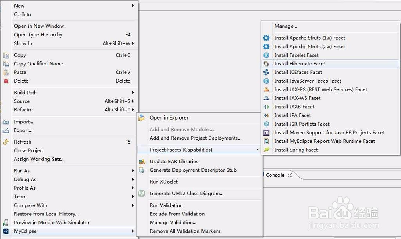Click the JSR Portlets facet icon
The height and width of the screenshot is (239, 401).
pos(267,124)
